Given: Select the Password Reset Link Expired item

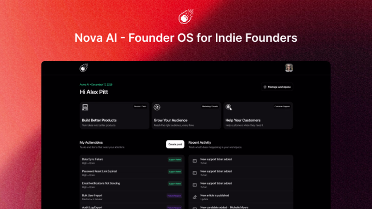Looking at the screenshot, I should click(x=100, y=171).
